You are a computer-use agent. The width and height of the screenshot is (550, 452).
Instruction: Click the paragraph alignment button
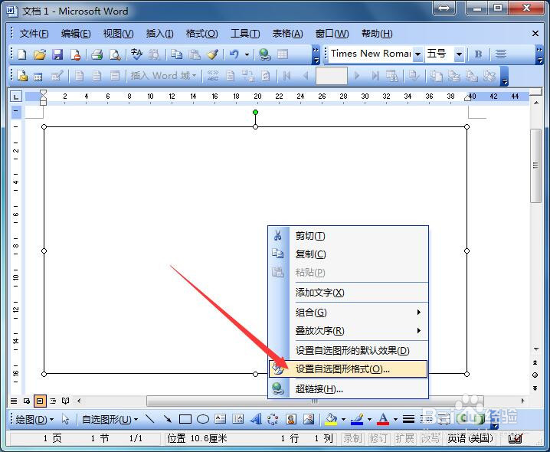click(500, 54)
